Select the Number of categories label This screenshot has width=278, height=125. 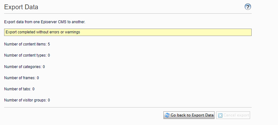point(23,67)
